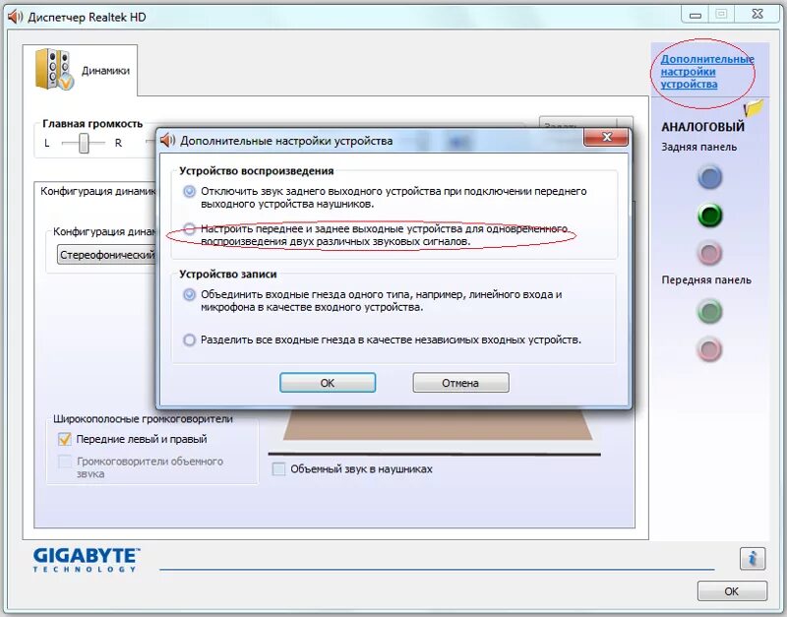Click the pink rear panel audio jack
The height and width of the screenshot is (617, 787).
(x=709, y=253)
